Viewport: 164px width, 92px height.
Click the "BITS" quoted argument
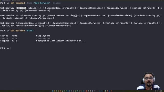coord(30,31)
